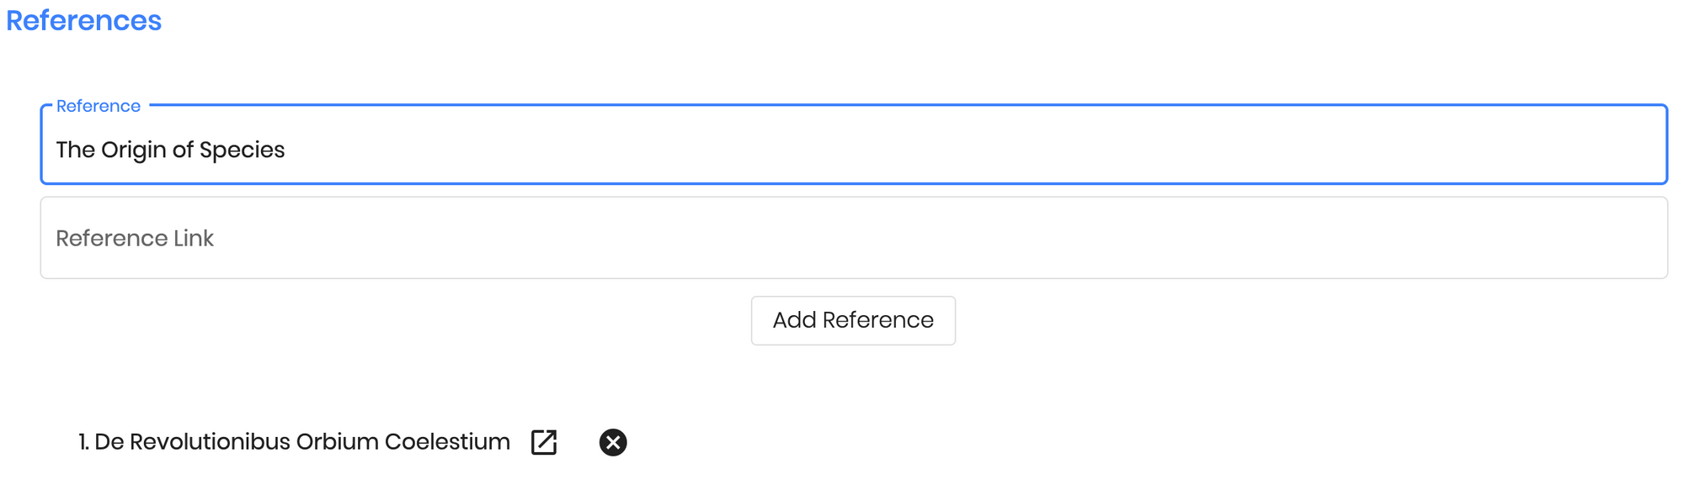Screen dimensions: 1684x490
Task: Click the Add Reference button
Action: 853,320
